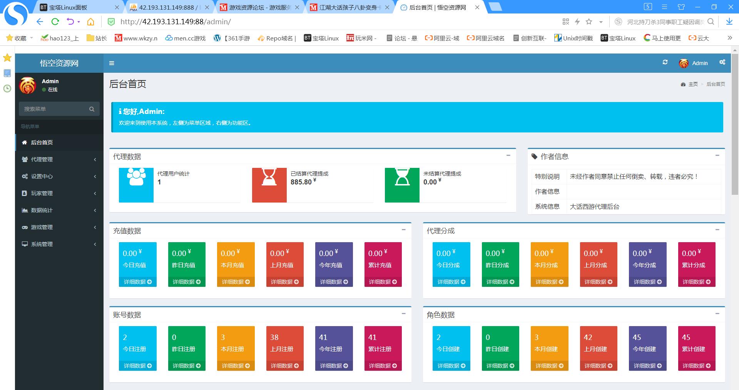Image resolution: width=739 pixels, height=390 pixels.
Task: Click the refresh icon in admin header
Action: coord(665,62)
